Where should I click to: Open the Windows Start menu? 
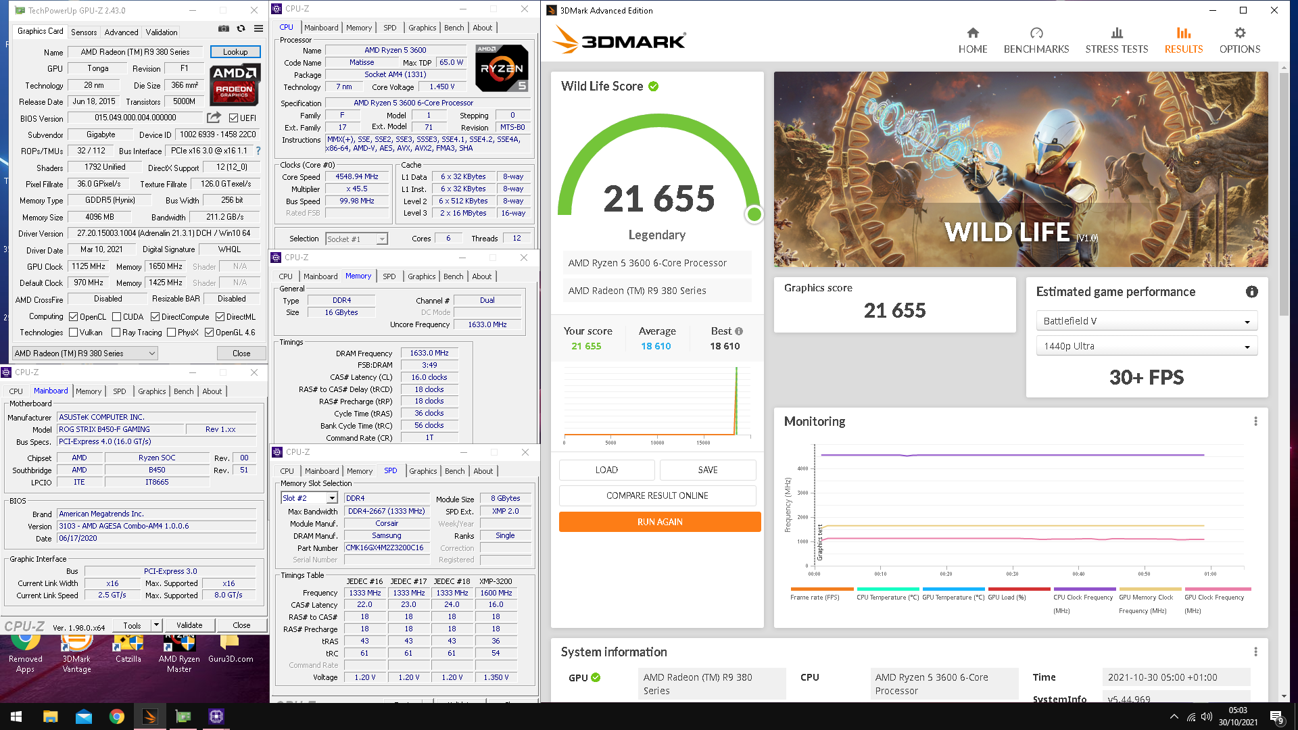pyautogui.click(x=16, y=716)
